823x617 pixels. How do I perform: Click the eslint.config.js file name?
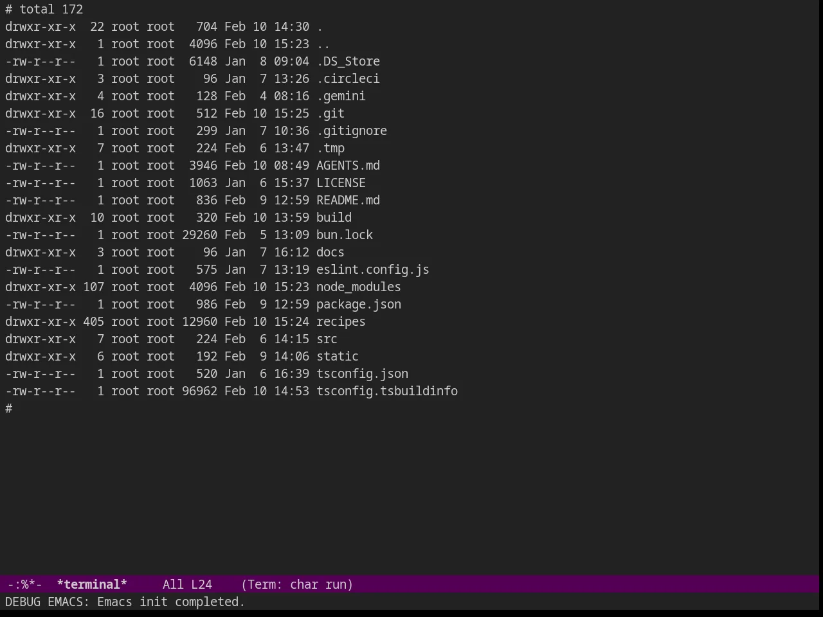pos(373,269)
